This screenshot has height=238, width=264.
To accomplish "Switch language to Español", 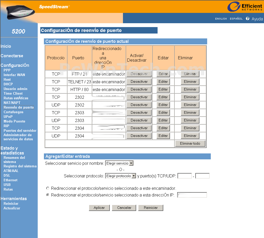I will [236, 19].
